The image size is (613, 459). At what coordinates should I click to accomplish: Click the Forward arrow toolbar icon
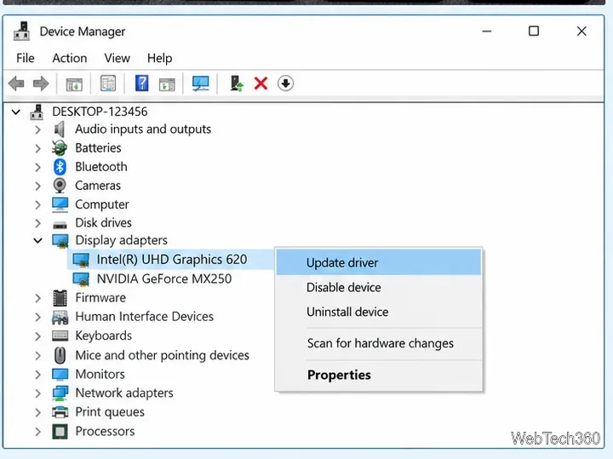point(41,83)
